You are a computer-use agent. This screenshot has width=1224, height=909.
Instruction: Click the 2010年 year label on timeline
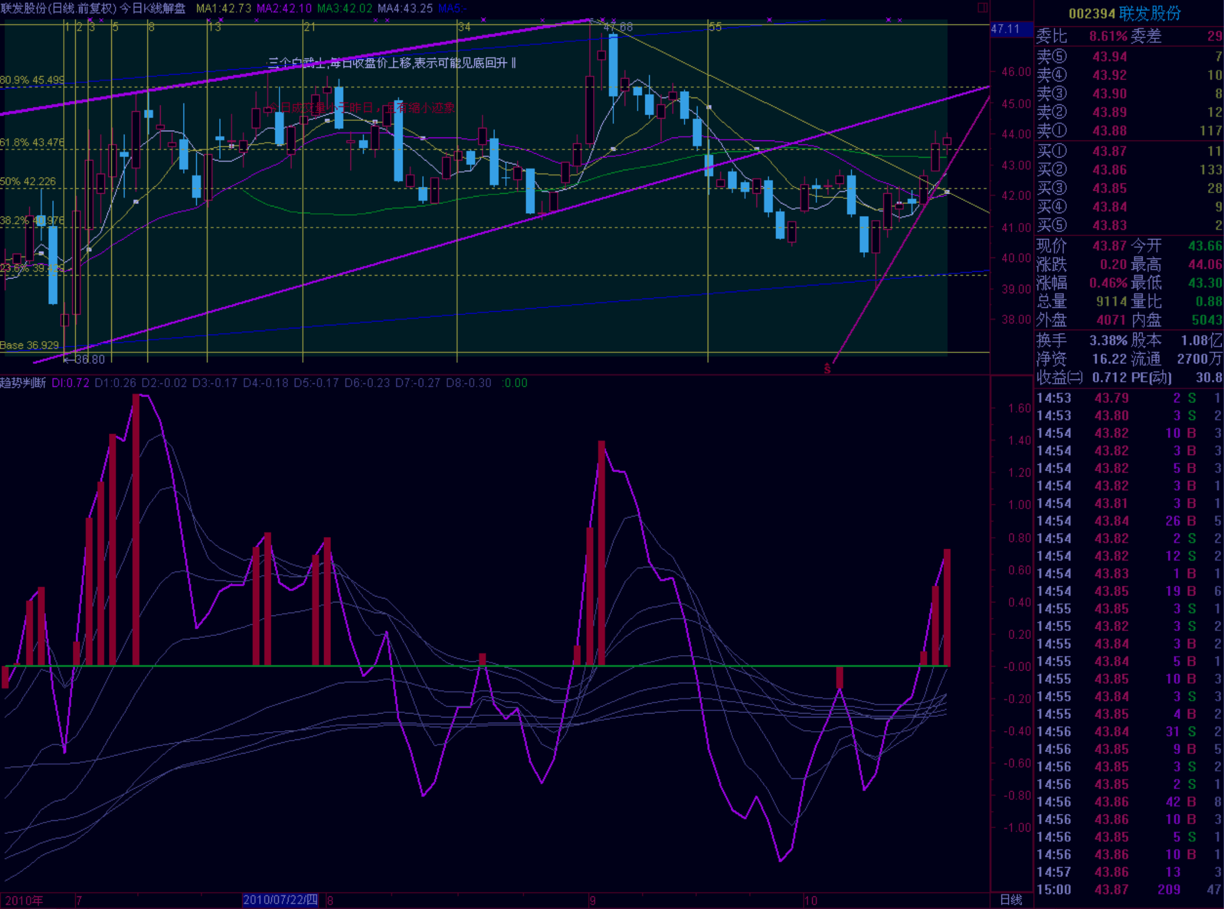coord(24,900)
